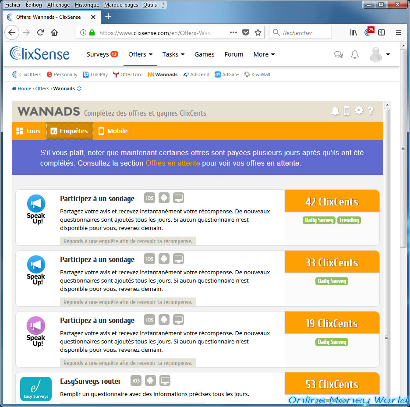Click the ClixSense logo
Image resolution: width=410 pixels, height=407 pixels.
pos(40,53)
